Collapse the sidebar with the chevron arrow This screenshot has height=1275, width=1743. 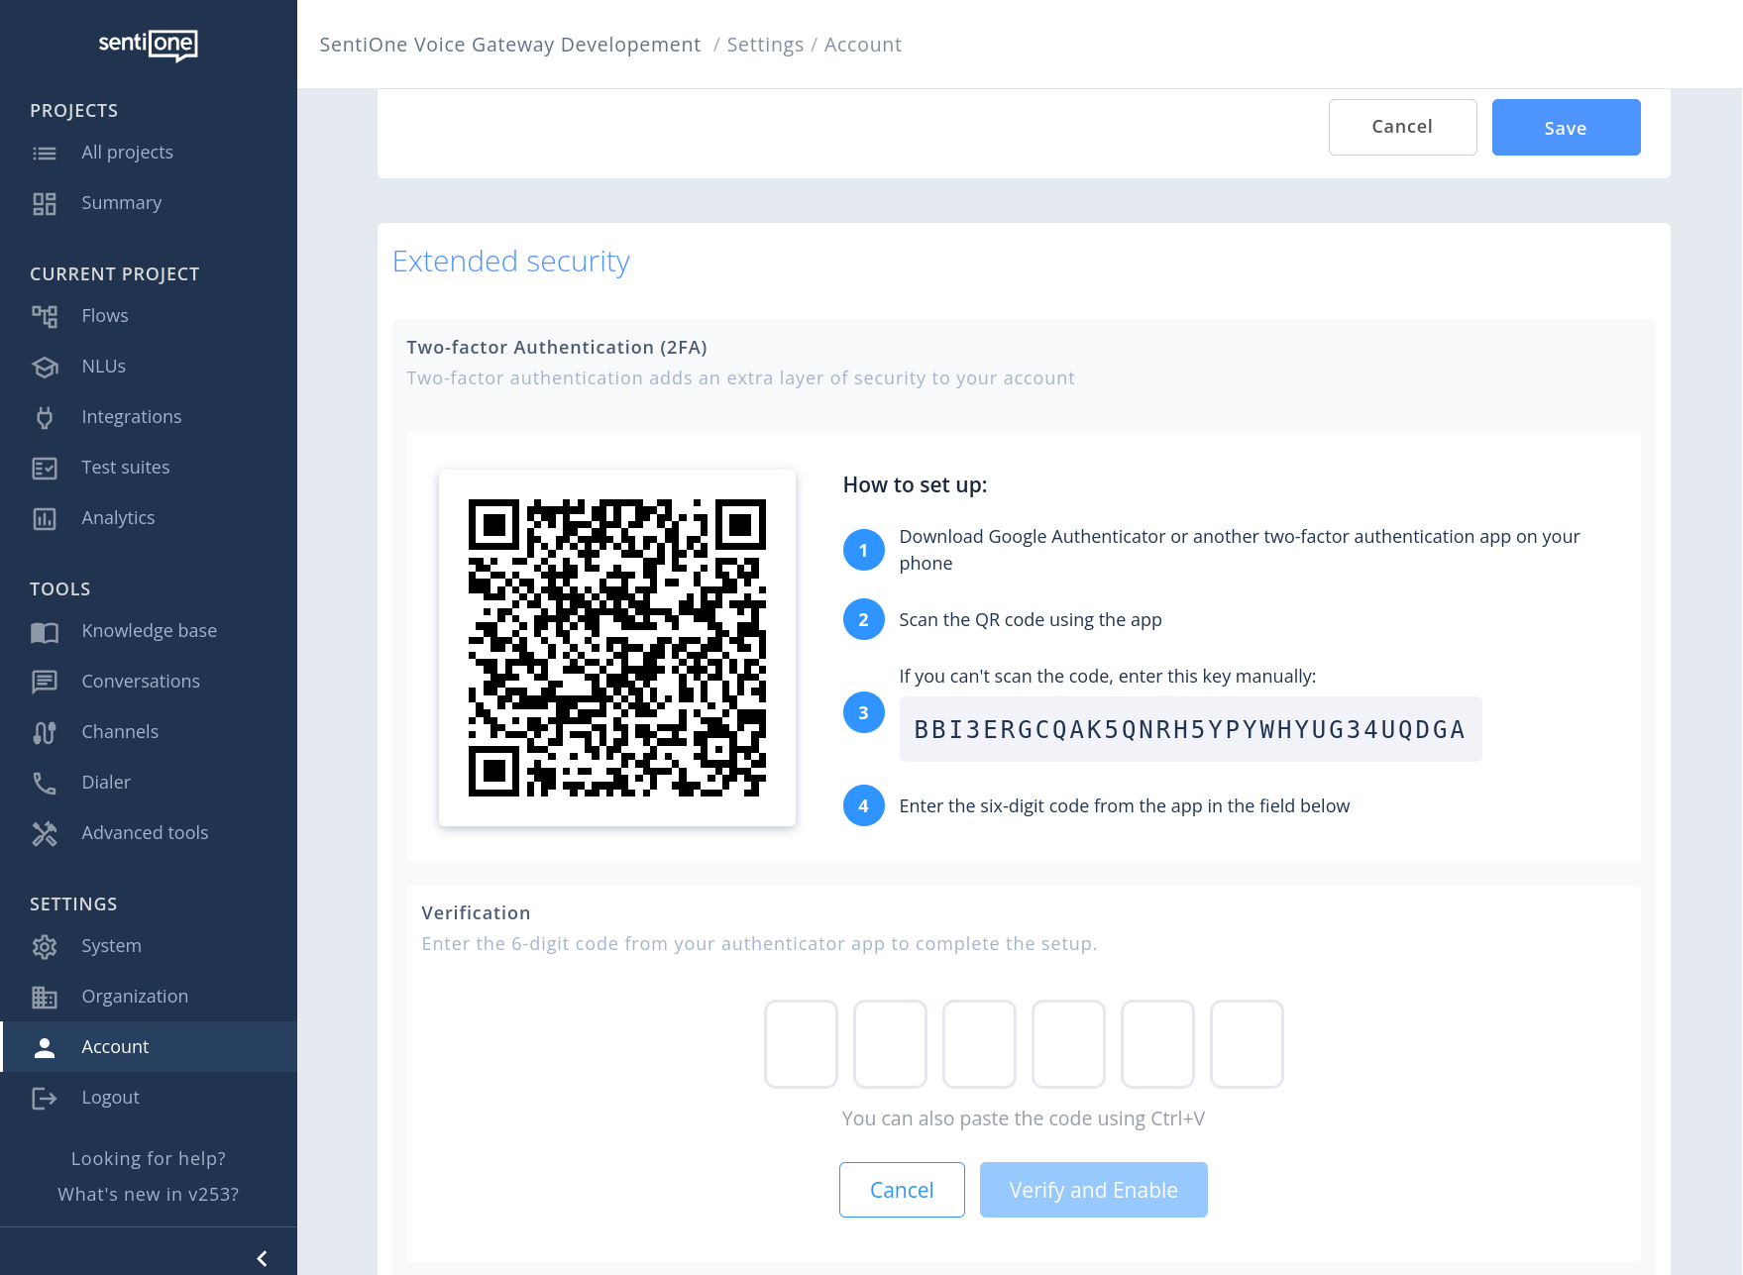(x=262, y=1258)
